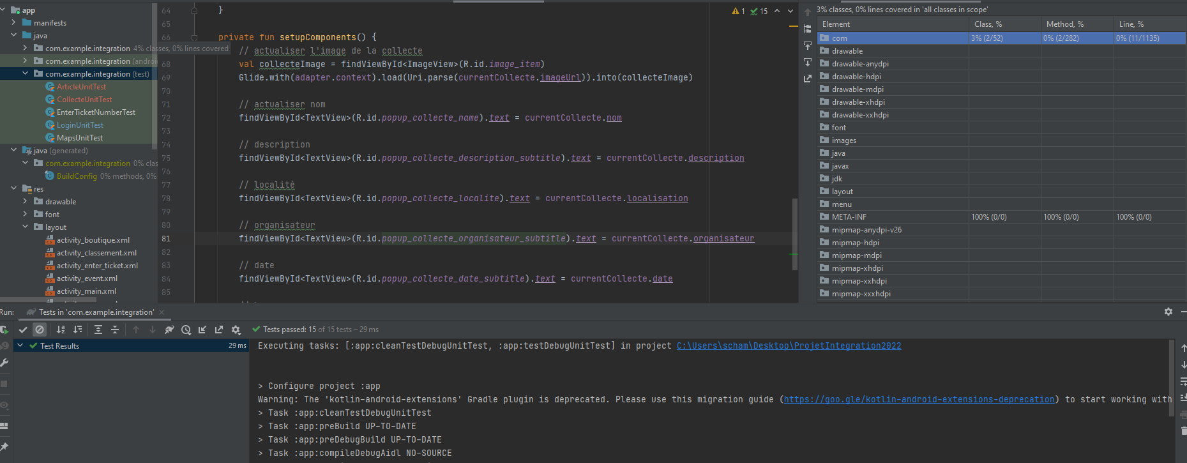
Task: Click editor vertical scrollbar
Action: coord(795,233)
